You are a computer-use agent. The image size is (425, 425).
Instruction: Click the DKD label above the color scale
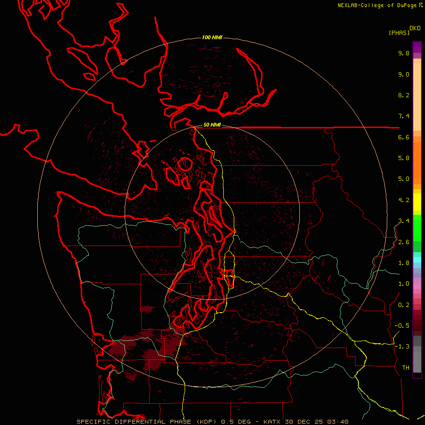[x=415, y=28]
